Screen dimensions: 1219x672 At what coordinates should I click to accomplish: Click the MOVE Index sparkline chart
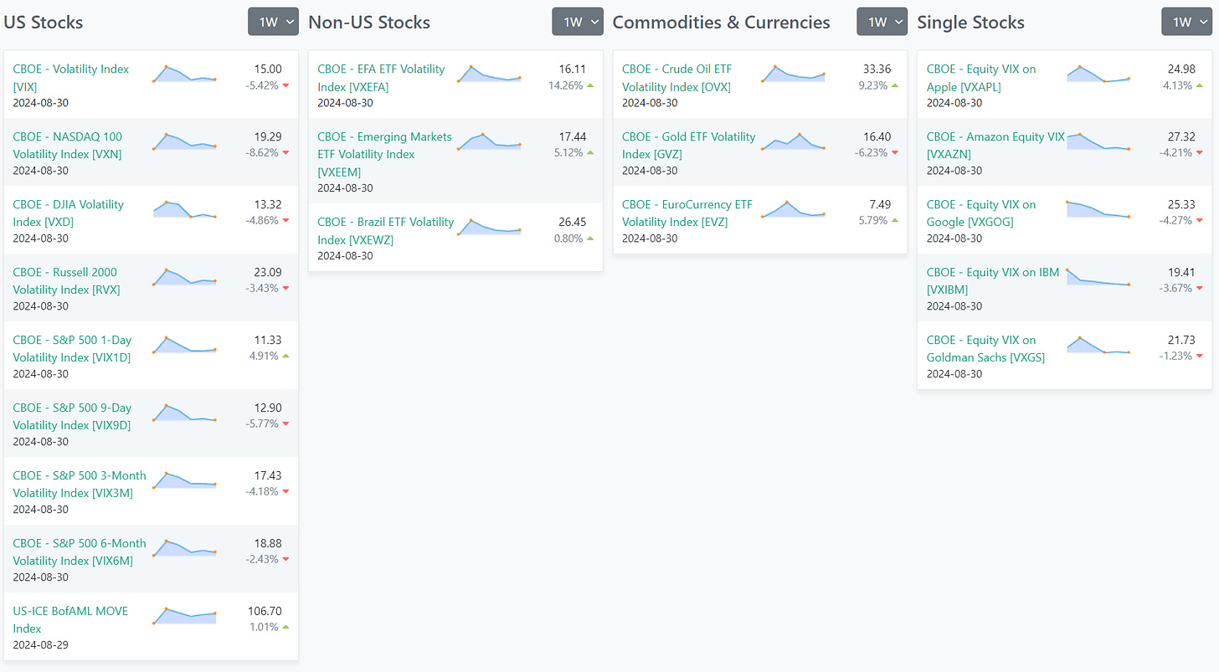[x=185, y=616]
